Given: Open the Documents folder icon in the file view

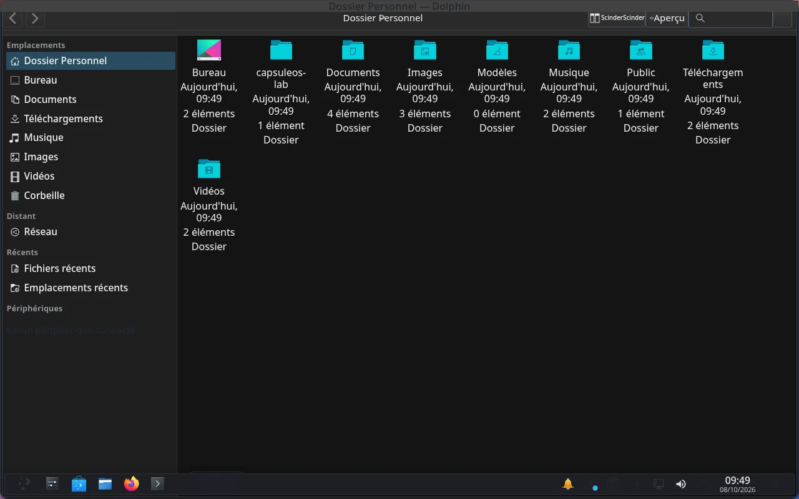Looking at the screenshot, I should pos(353,50).
